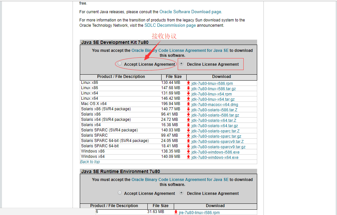Click red download arrow for jdk-7u80-linux-i586.tar.gz
Image resolution: width=337 pixels, height=215 pixels.
pos(189,89)
